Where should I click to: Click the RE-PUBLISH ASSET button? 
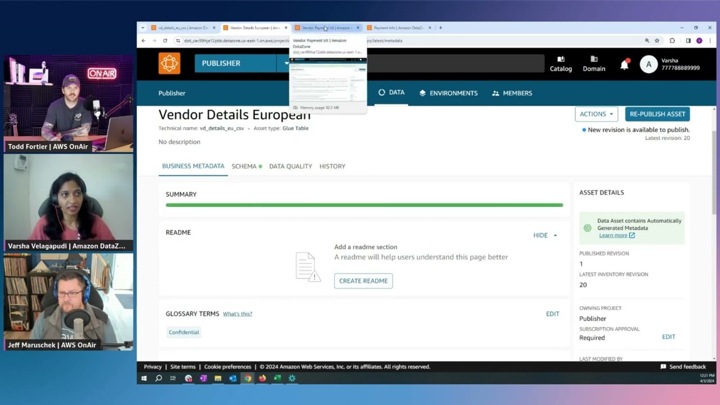click(x=658, y=114)
